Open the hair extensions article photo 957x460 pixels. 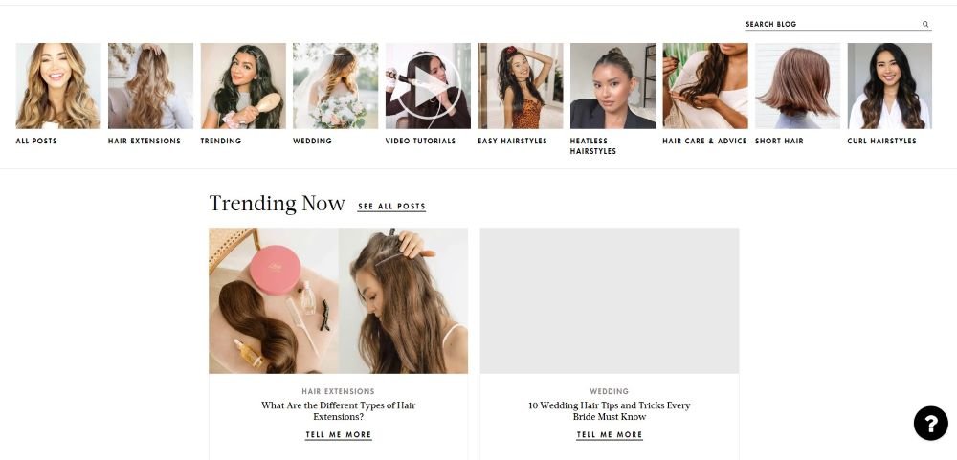coord(338,300)
